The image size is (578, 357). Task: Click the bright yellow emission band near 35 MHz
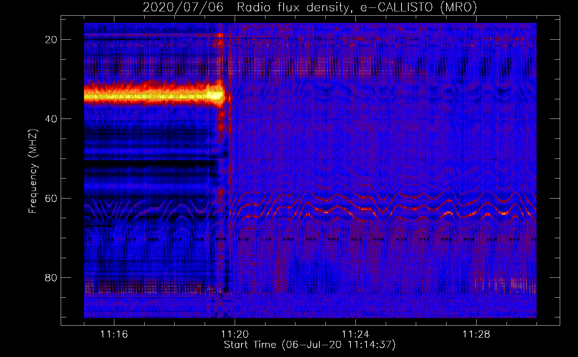(x=154, y=95)
